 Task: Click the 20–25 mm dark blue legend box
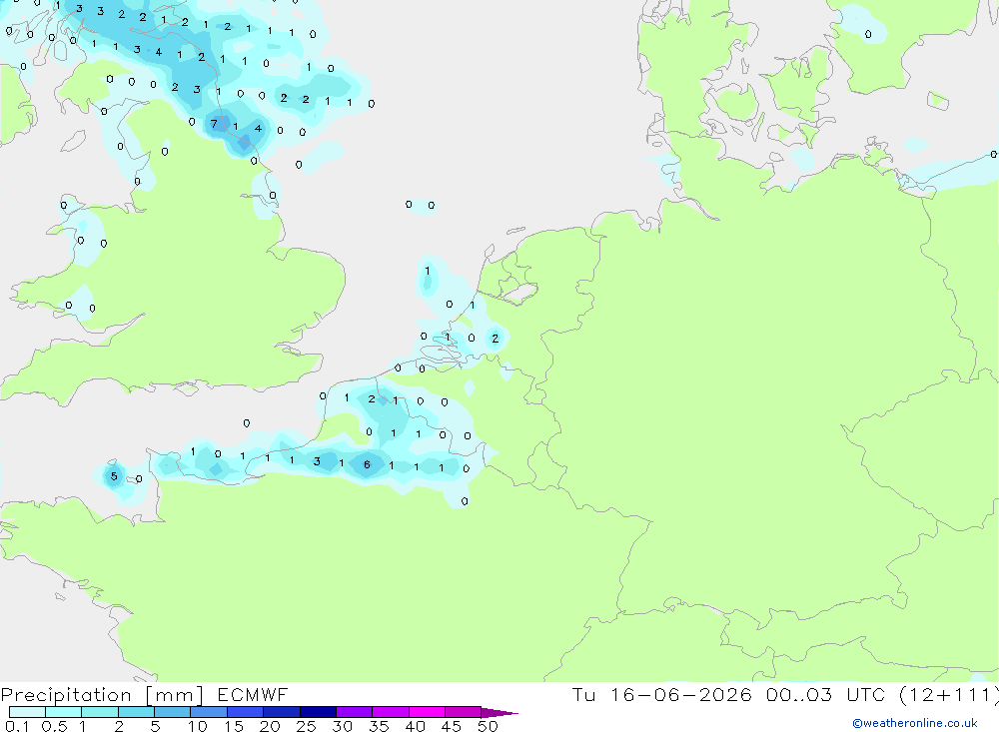282,712
